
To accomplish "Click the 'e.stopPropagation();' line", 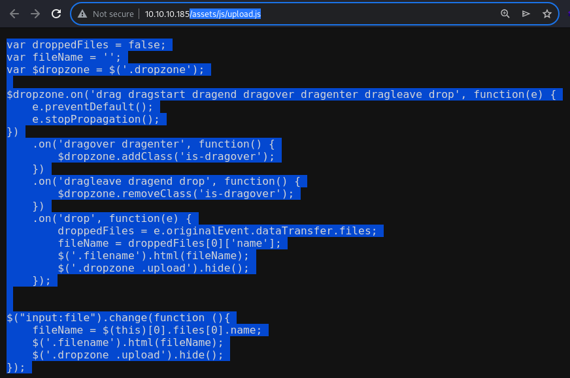I will (95, 119).
